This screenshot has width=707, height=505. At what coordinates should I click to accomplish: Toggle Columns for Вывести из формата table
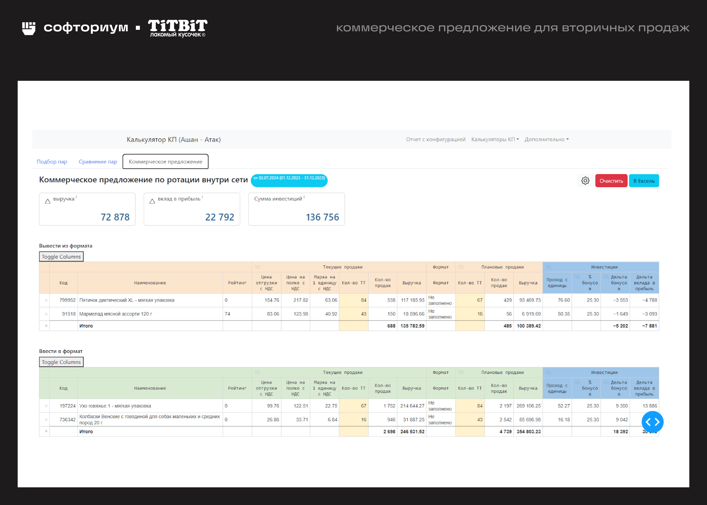[61, 257]
